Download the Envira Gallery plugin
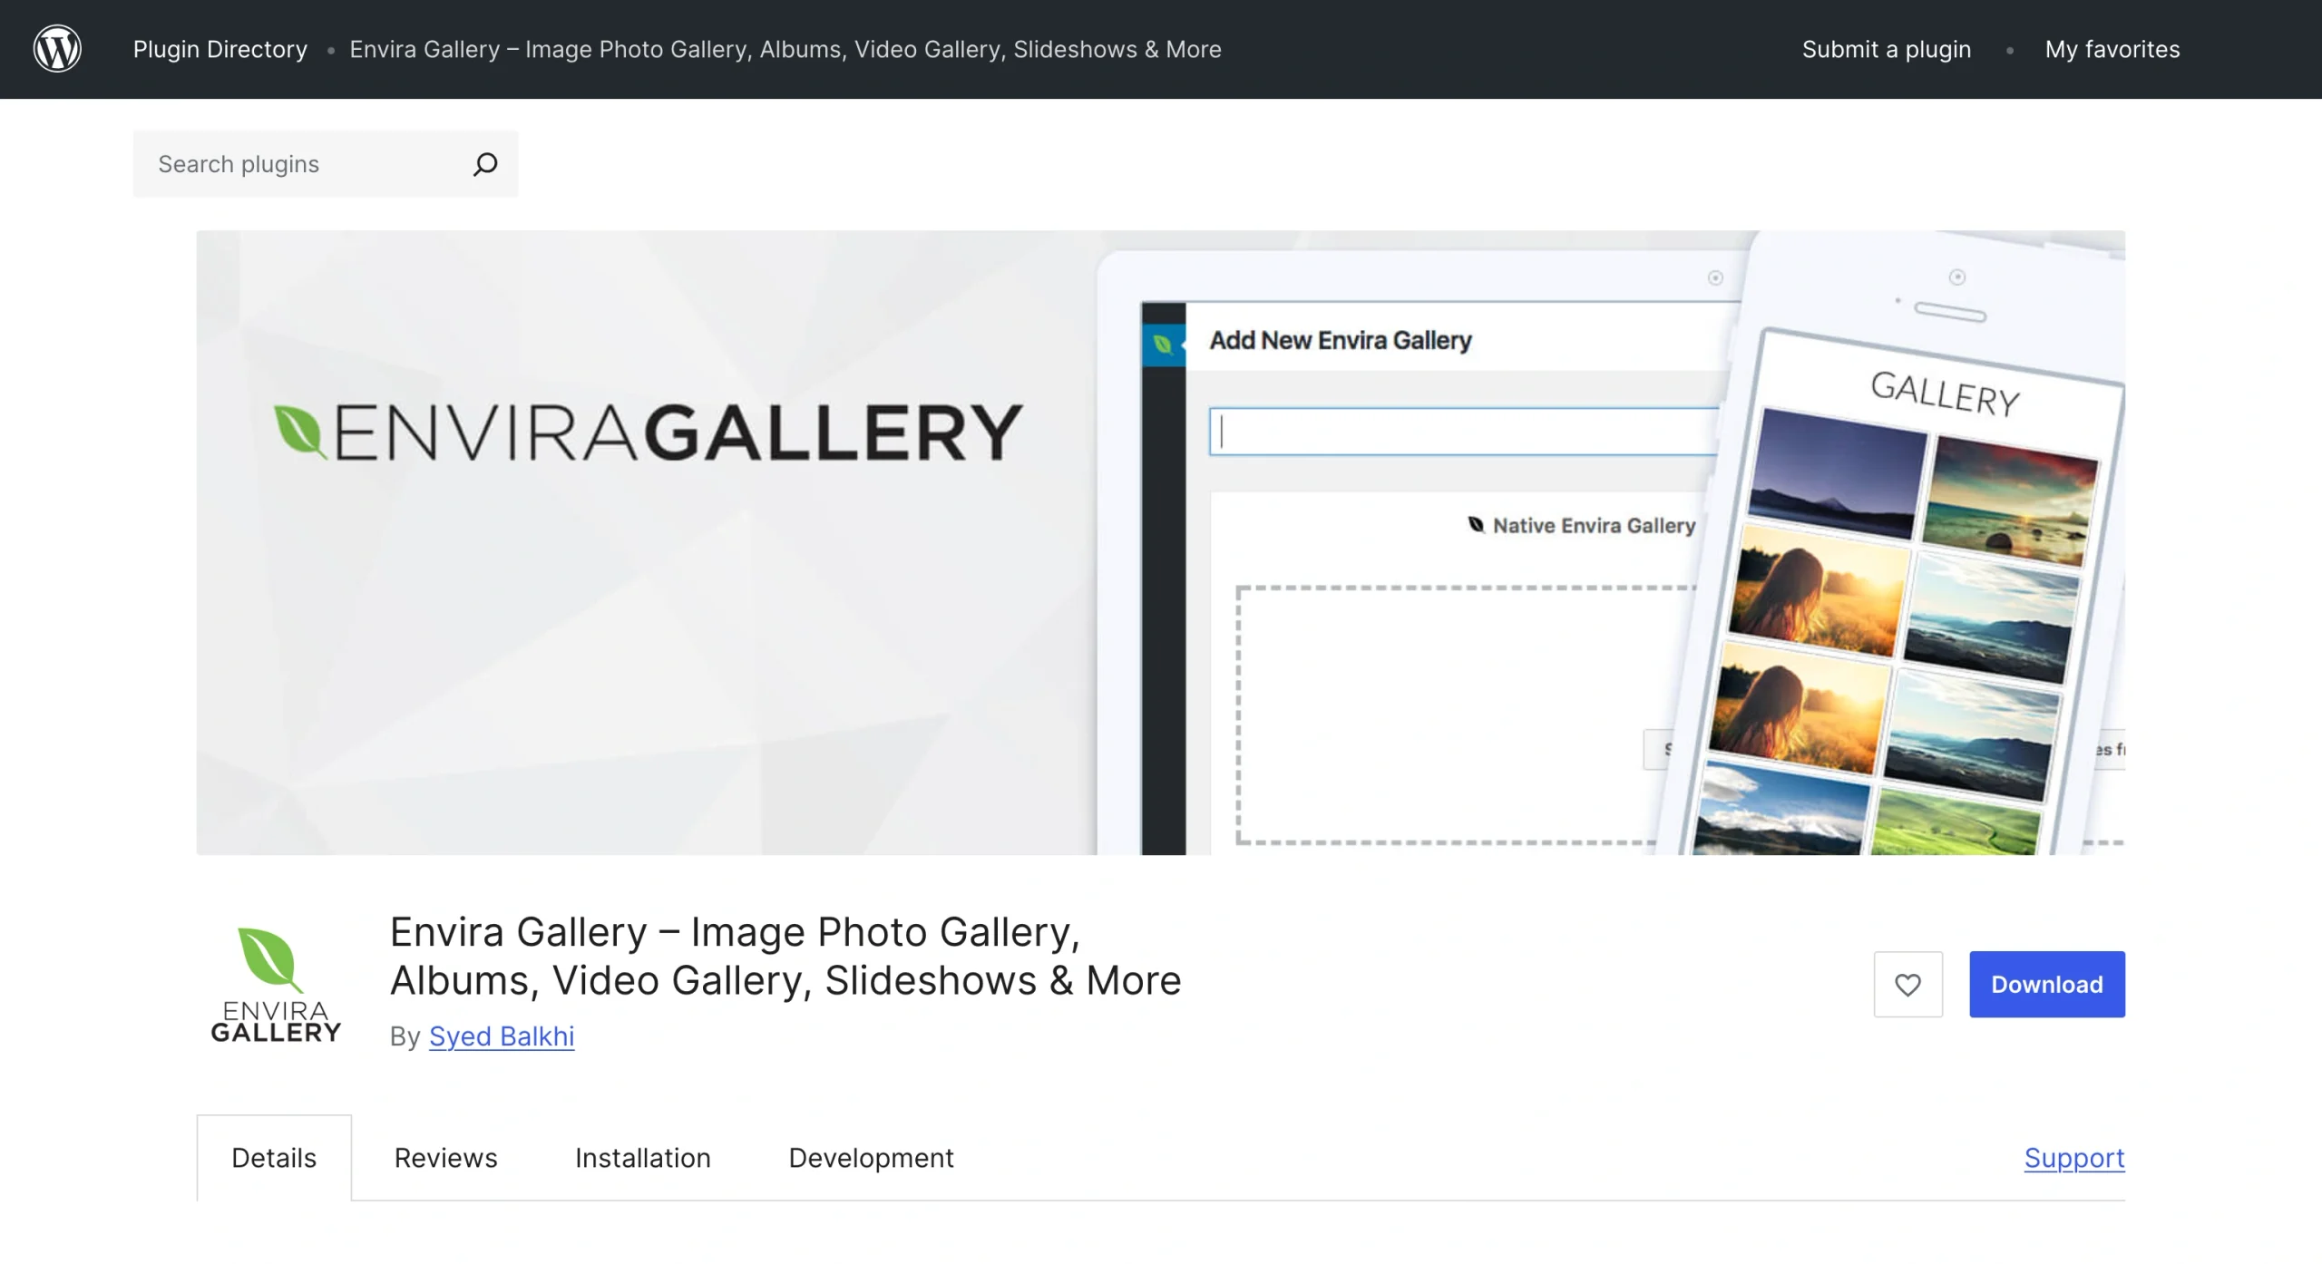2322x1264 pixels. [x=2047, y=984]
